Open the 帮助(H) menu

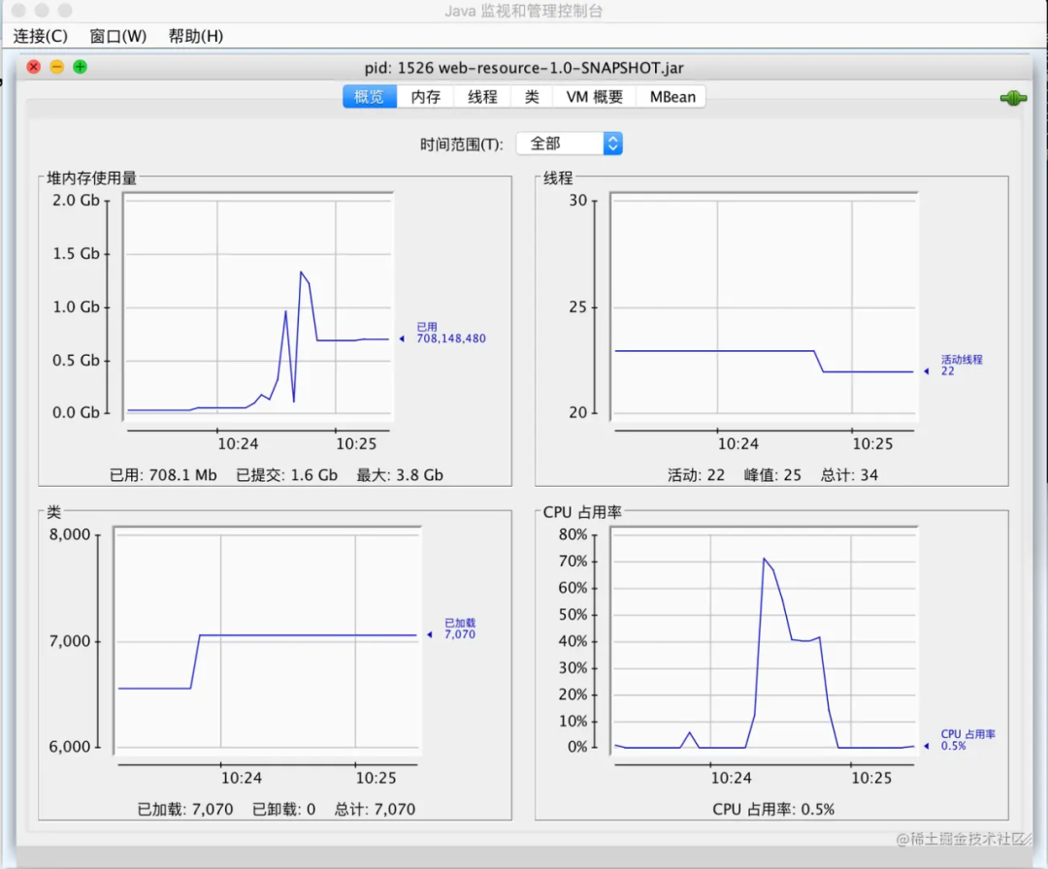(x=195, y=36)
